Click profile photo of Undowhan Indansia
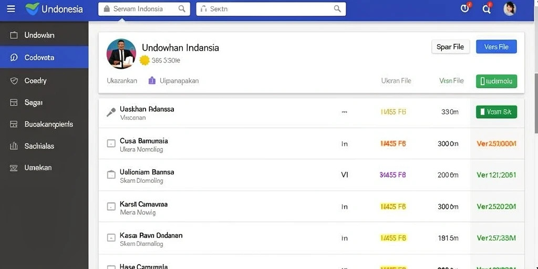The height and width of the screenshot is (269, 538). (121, 54)
